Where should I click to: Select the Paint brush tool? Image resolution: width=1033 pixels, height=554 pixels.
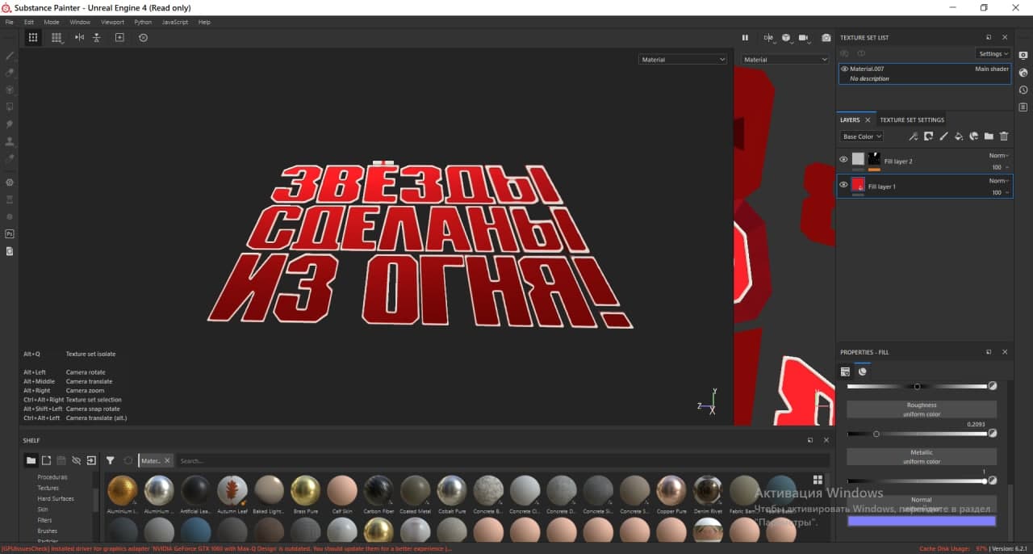point(10,56)
